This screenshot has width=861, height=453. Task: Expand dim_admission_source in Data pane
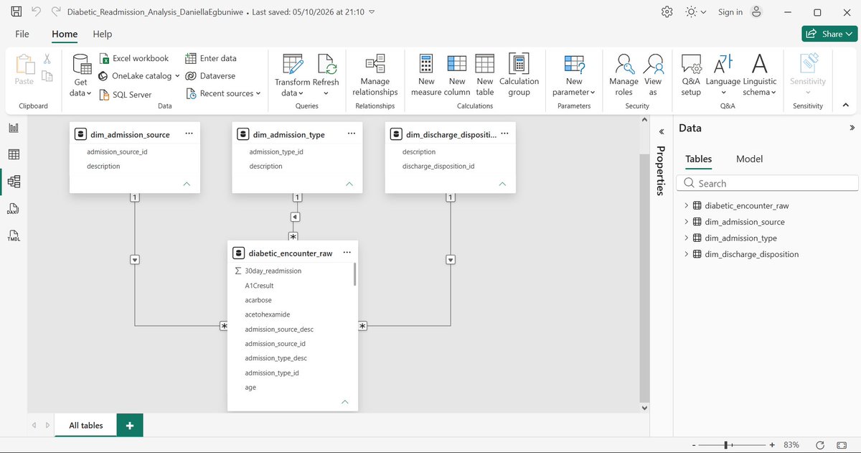tap(686, 222)
